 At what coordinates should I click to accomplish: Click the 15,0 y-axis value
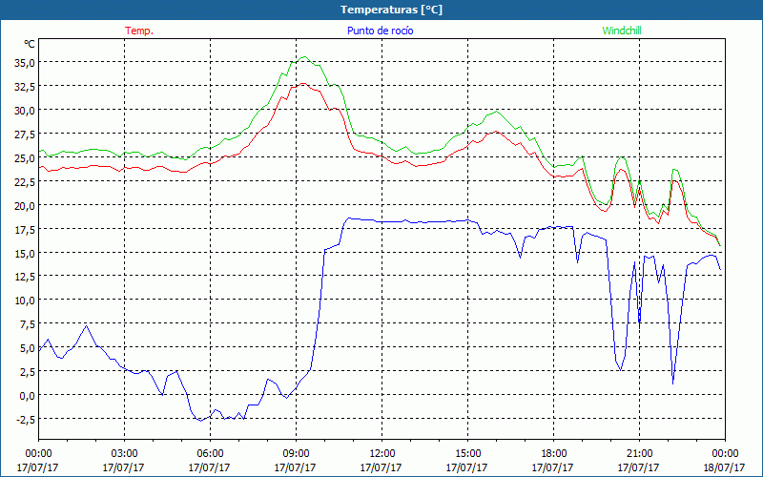pyautogui.click(x=24, y=253)
